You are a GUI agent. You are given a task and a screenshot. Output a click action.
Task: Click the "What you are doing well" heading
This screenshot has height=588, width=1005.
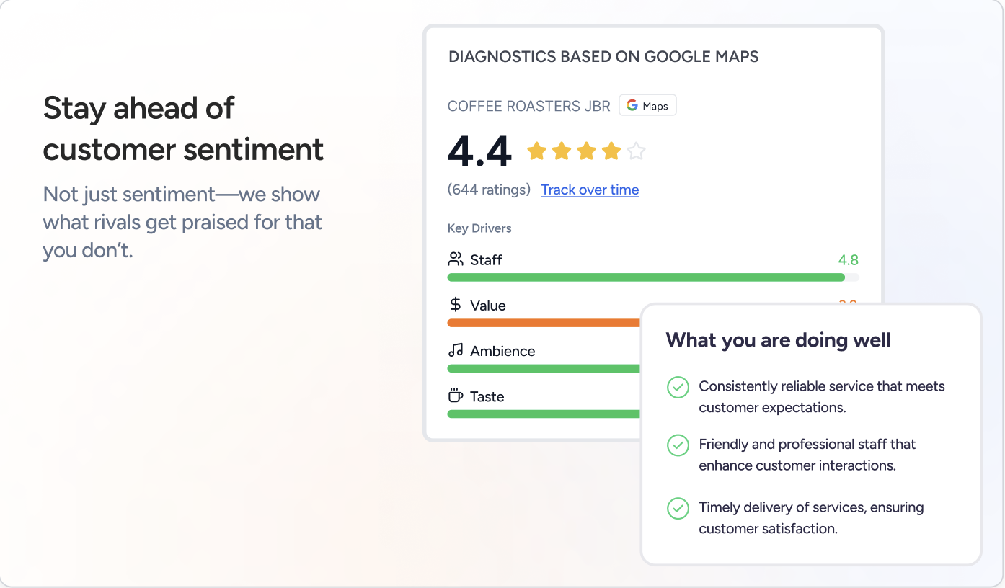click(778, 340)
